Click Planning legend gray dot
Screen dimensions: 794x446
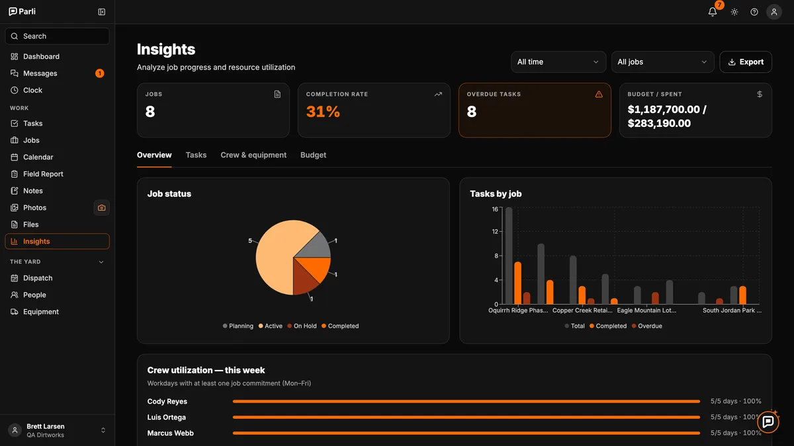click(225, 326)
